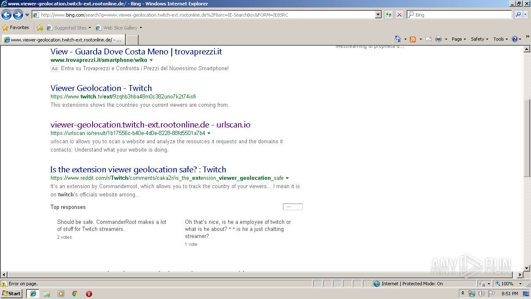
Task: Open Viewer Geolocation - Twitch result
Action: (x=101, y=88)
